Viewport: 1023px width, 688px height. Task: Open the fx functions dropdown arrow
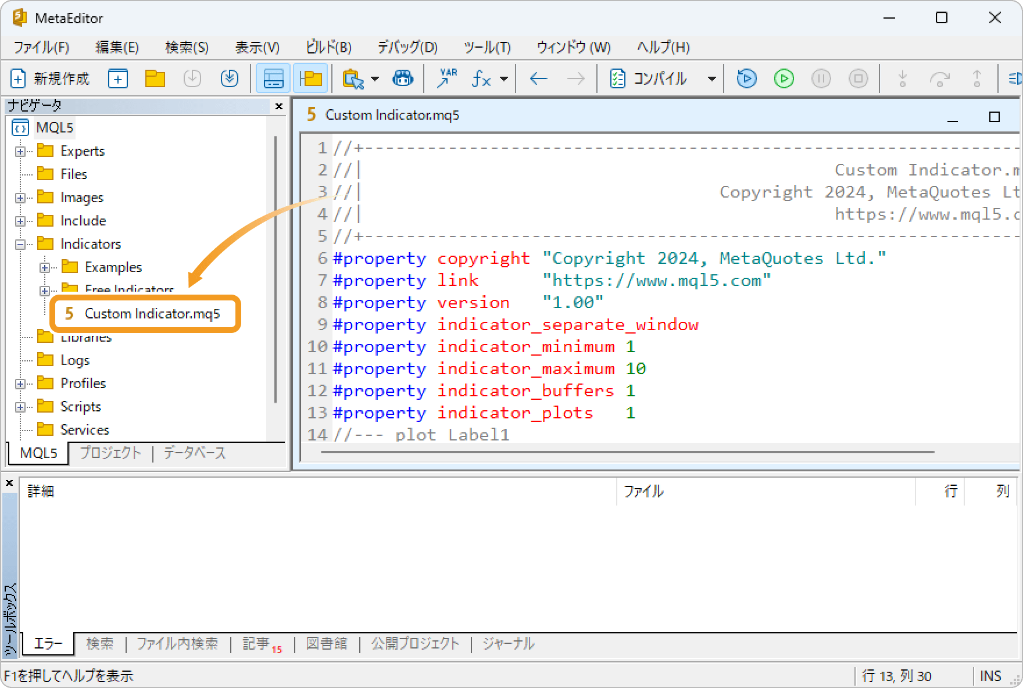[504, 78]
